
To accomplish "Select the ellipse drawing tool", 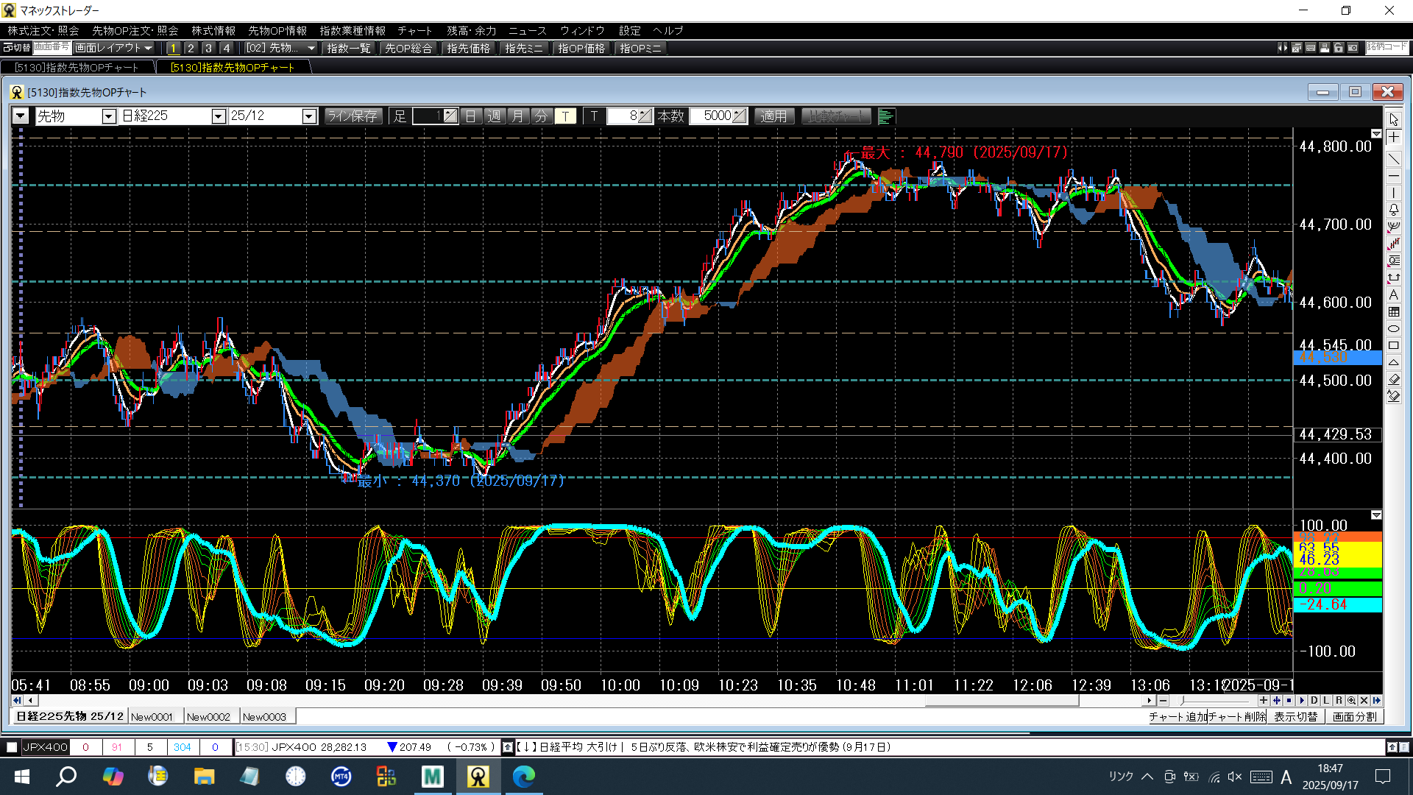I will (x=1394, y=328).
